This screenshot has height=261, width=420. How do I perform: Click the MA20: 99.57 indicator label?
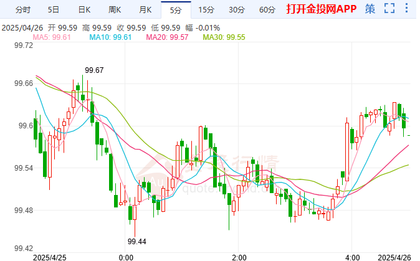click(x=167, y=37)
